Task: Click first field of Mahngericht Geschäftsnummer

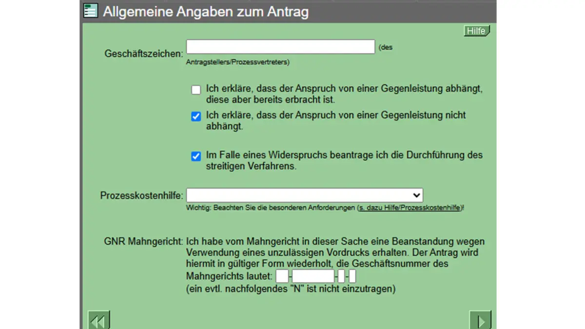Action: [x=282, y=277]
